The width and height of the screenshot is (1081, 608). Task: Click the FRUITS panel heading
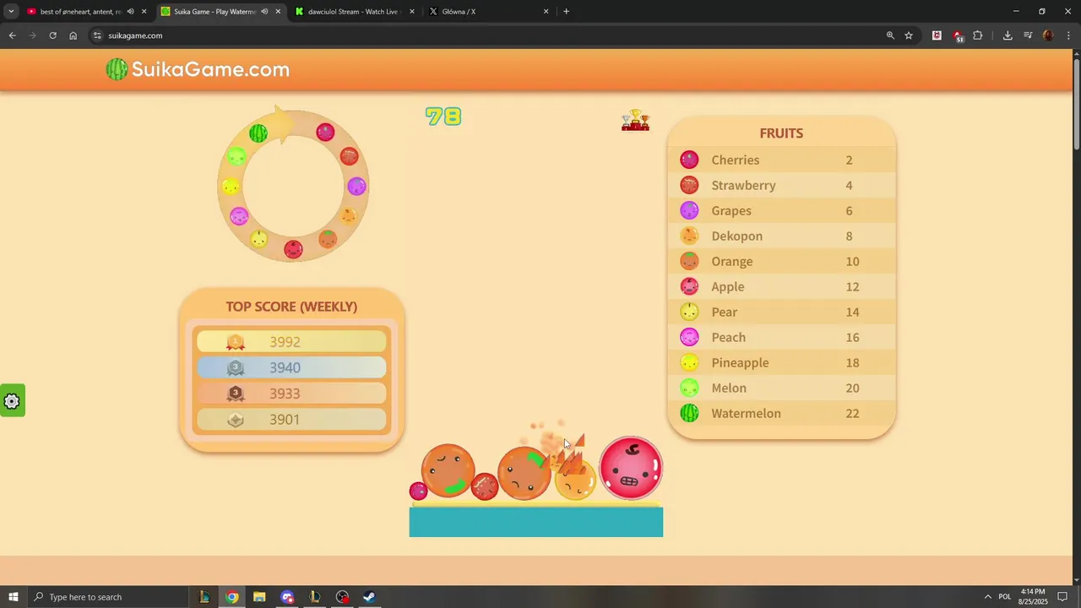point(781,133)
